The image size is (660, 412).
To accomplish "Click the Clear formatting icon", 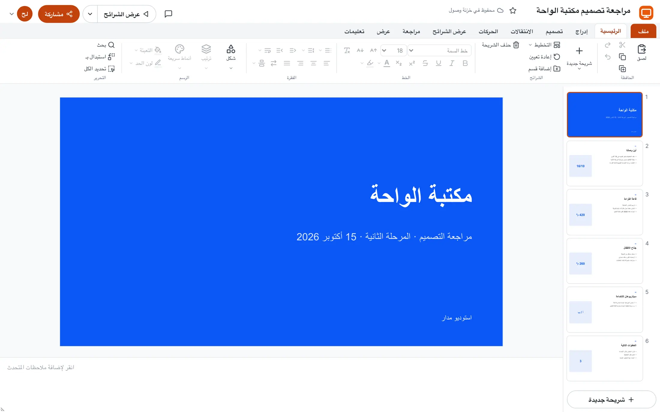I will click(x=347, y=50).
